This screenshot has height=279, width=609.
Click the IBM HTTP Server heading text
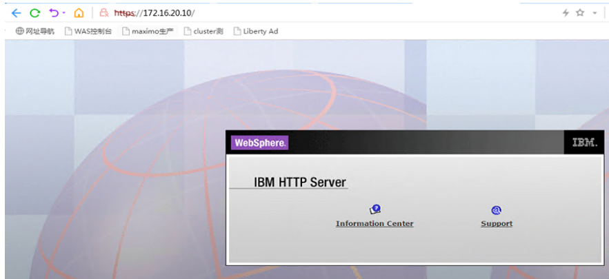[x=300, y=182]
